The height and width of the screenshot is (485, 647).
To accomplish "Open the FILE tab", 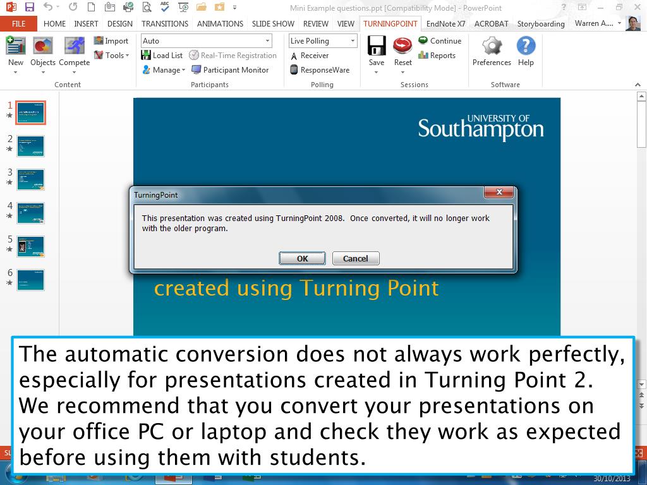I will click(18, 24).
